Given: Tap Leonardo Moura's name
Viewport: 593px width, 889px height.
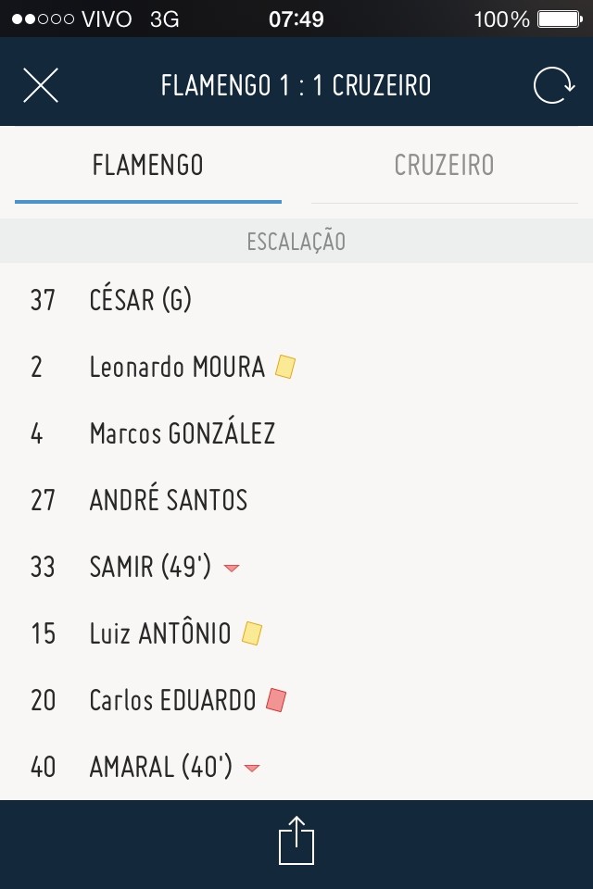Looking at the screenshot, I should pyautogui.click(x=177, y=368).
